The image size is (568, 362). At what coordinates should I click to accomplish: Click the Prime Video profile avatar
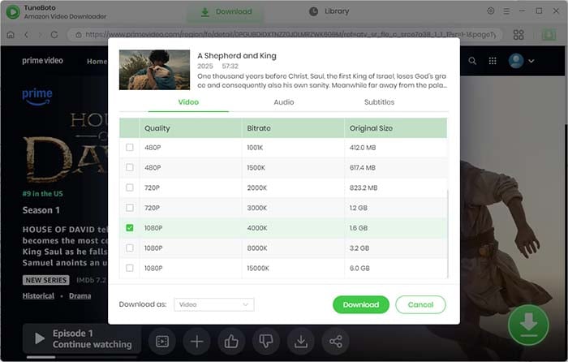[516, 61]
